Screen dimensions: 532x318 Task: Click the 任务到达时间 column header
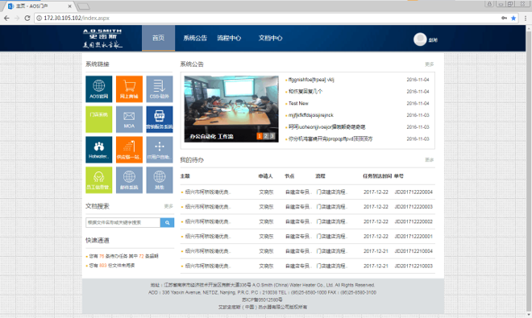point(377,176)
